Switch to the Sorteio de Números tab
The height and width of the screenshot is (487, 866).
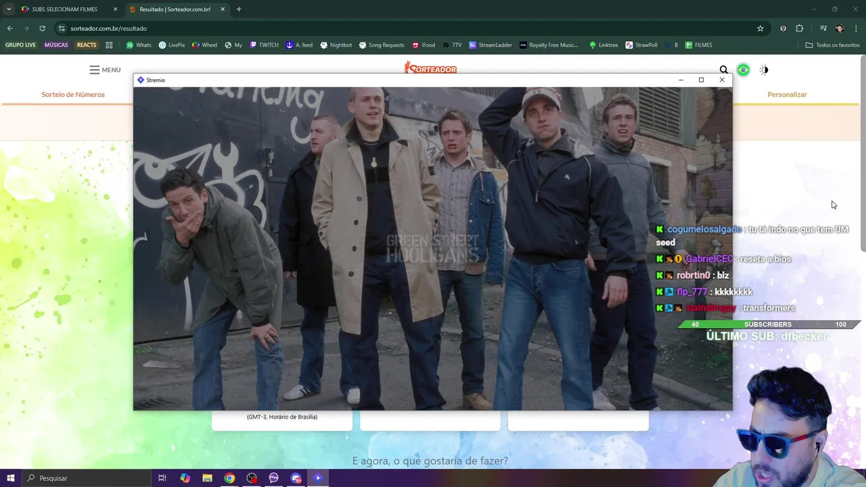tap(73, 94)
